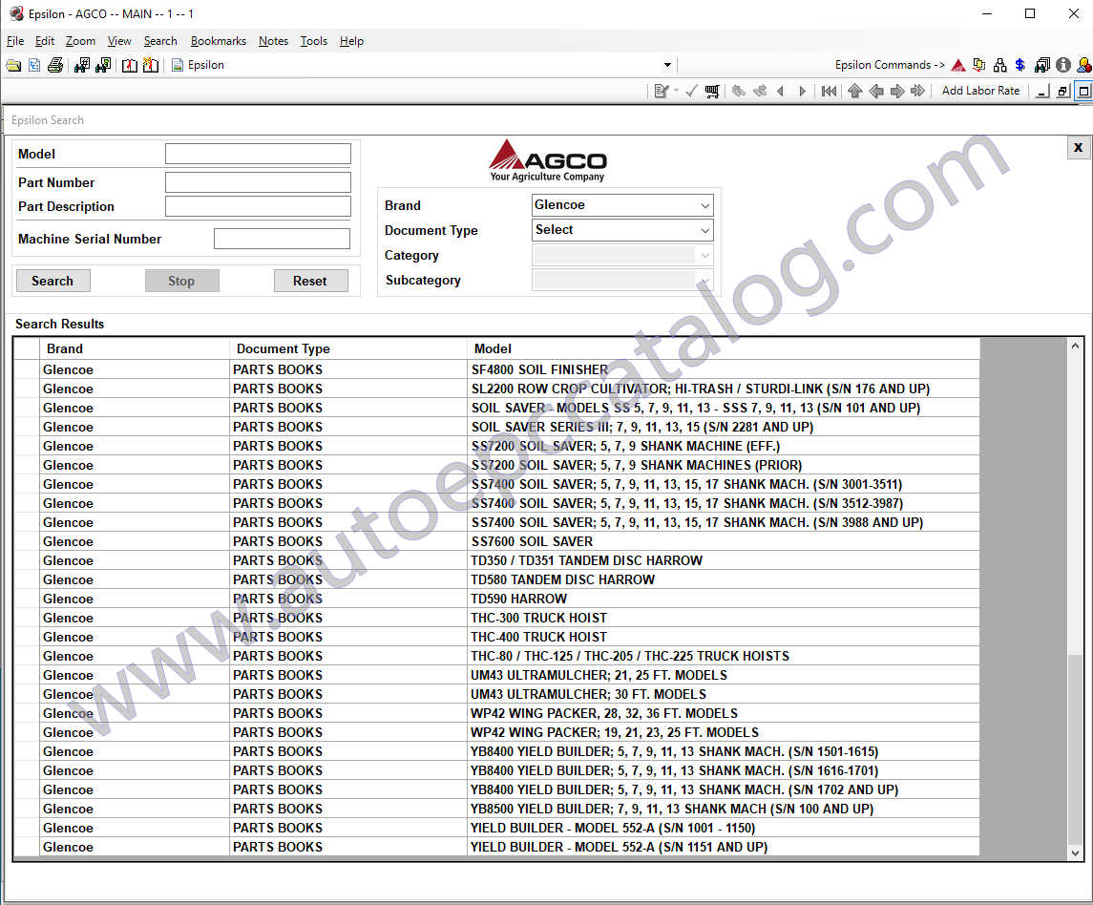This screenshot has height=905, width=1093.
Task: Open the Bookmarks menu
Action: click(x=218, y=41)
